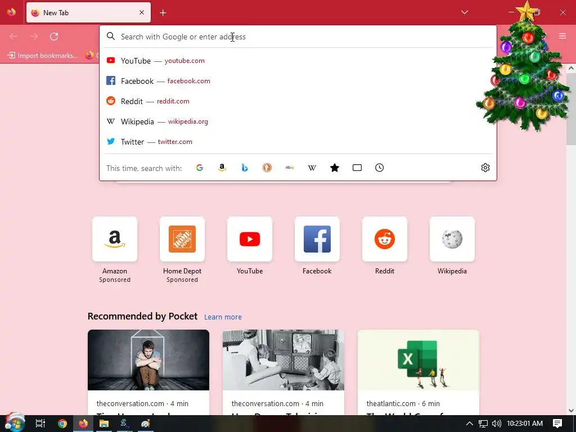Image resolution: width=576 pixels, height=432 pixels.
Task: Select the New Tab tab
Action: 88,12
